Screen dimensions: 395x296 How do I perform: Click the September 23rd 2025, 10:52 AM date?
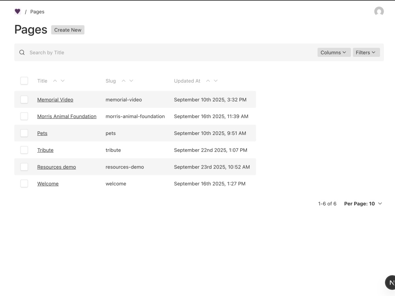pos(212,167)
